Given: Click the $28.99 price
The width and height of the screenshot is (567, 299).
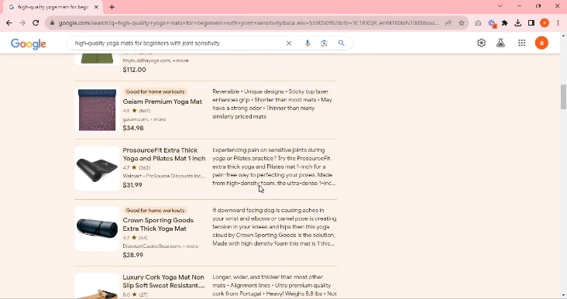Looking at the screenshot, I should (132, 255).
